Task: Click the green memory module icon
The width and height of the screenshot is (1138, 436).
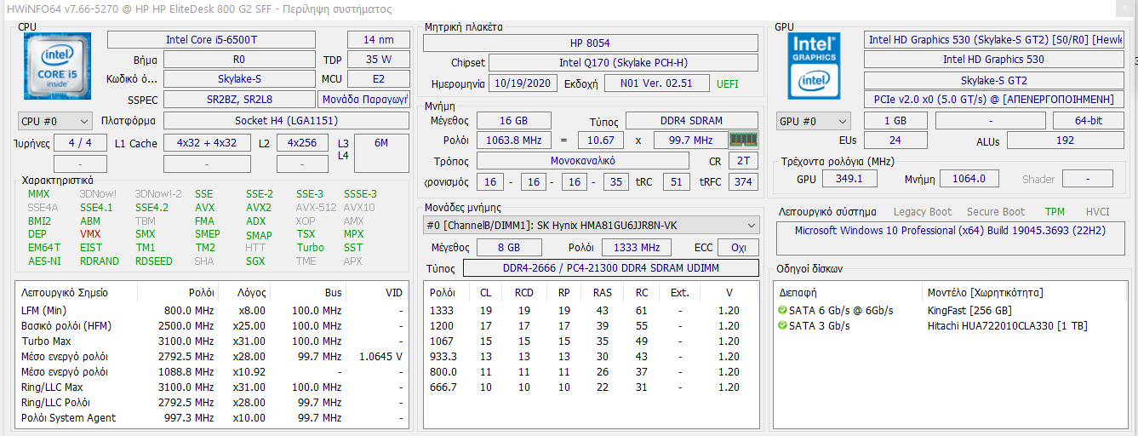Action: click(x=743, y=140)
